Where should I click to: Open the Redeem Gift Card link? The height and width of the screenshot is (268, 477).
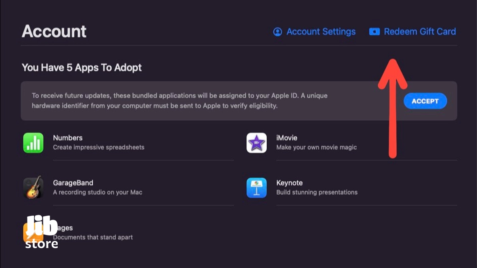pyautogui.click(x=420, y=32)
